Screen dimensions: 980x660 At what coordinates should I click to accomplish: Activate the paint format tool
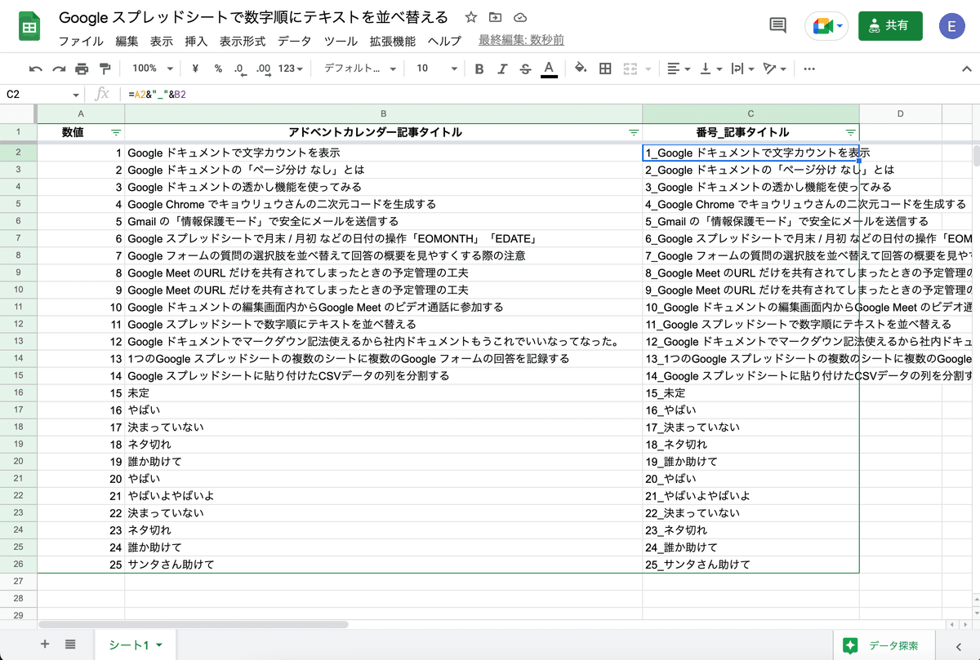click(105, 69)
